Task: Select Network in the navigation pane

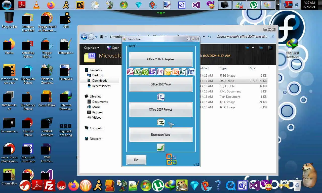Action: [x=95, y=139]
